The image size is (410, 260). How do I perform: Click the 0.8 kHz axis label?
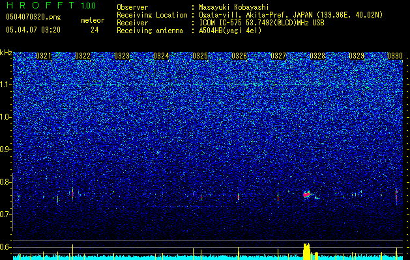pos(6,182)
